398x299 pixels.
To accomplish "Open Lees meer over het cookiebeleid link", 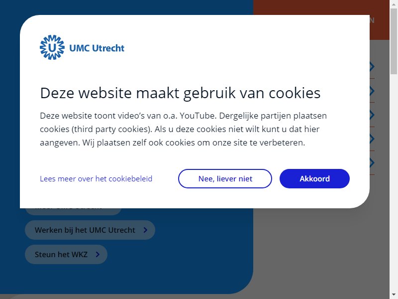I will (96, 179).
